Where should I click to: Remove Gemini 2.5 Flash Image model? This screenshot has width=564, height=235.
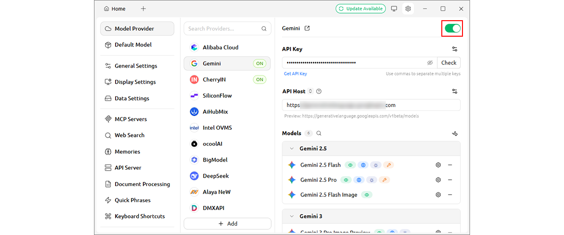point(450,195)
